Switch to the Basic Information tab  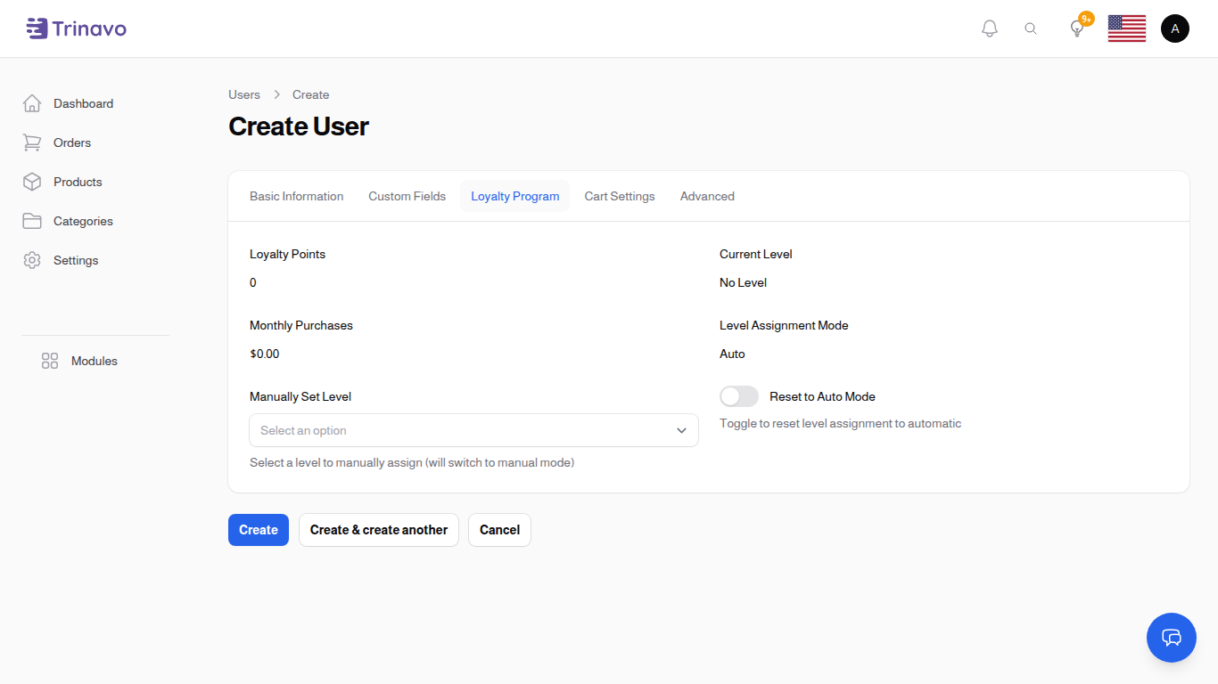pyautogui.click(x=296, y=196)
